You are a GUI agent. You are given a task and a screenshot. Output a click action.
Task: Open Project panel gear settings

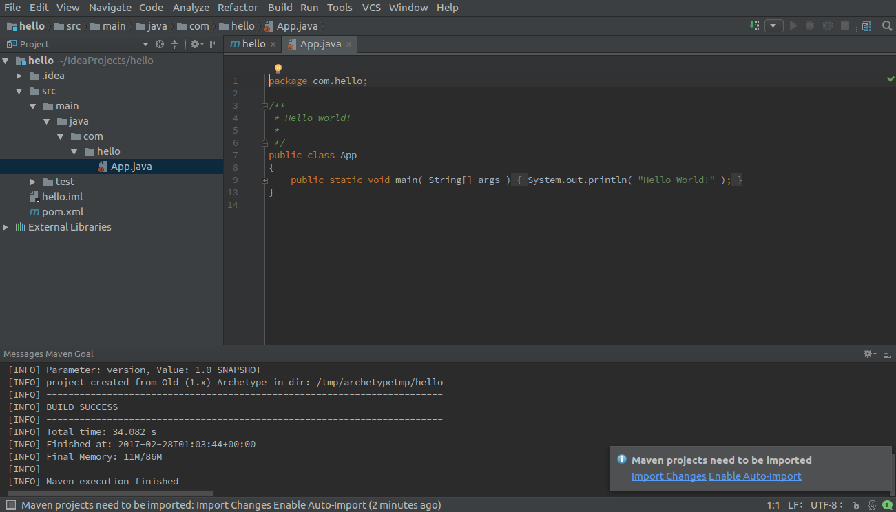point(196,44)
